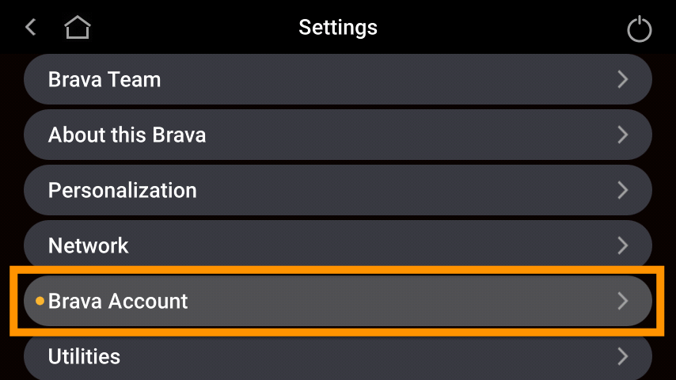Choose the Utilities label text

[x=84, y=356]
